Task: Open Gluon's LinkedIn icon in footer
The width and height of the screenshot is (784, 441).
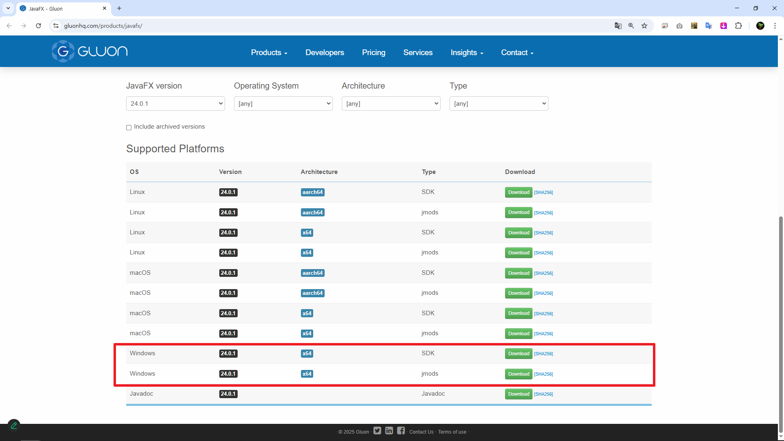Action: coord(389,431)
